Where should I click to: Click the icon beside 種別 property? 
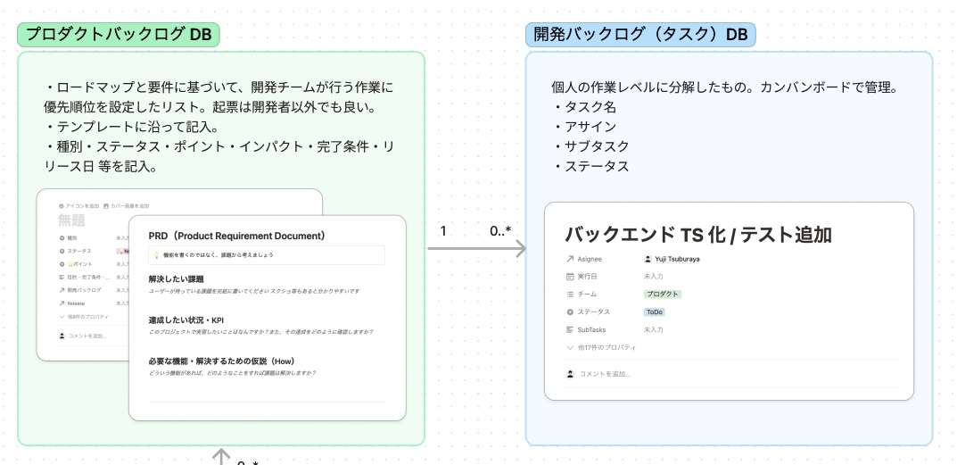62,237
